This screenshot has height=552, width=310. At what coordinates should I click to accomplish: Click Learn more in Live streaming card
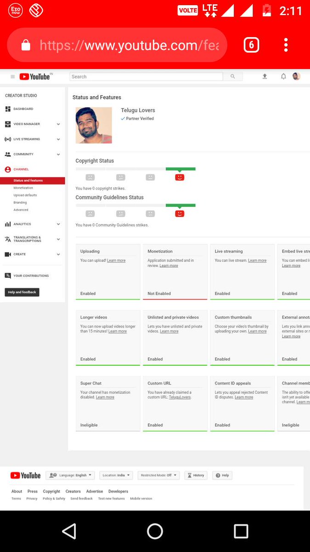[257, 260]
